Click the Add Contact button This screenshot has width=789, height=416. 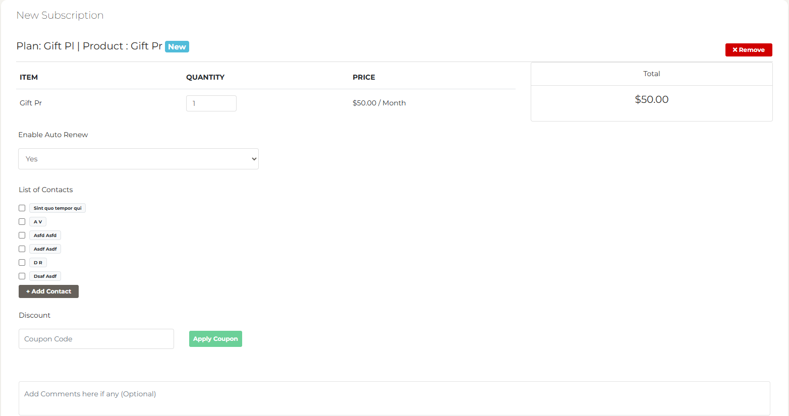[48, 291]
